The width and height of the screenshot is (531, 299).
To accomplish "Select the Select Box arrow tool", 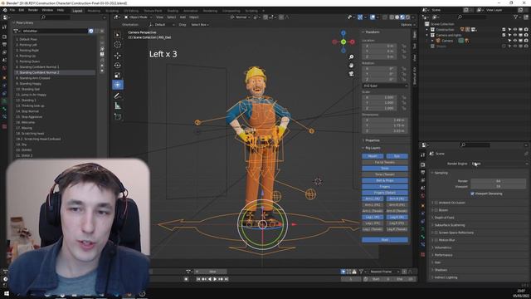I will tap(118, 35).
